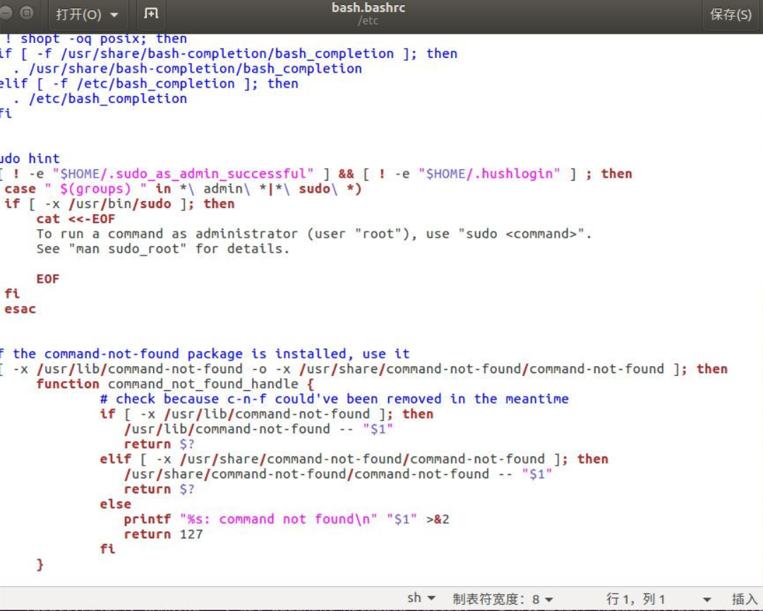Open the sh language selector in the status bar
The height and width of the screenshot is (611, 763).
(x=421, y=598)
